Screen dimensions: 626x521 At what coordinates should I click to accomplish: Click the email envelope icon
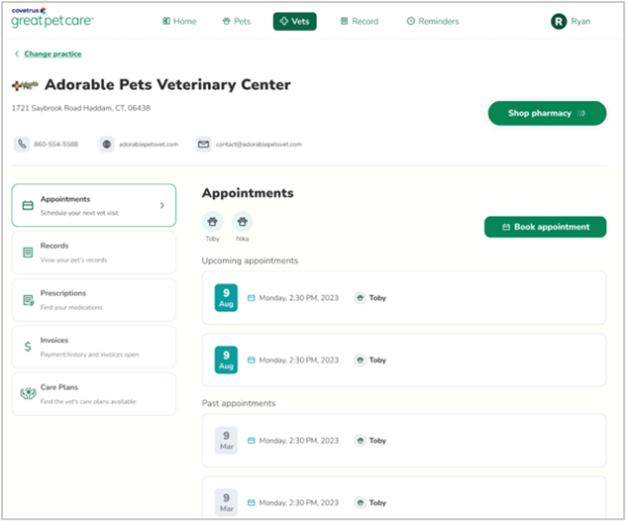point(204,144)
